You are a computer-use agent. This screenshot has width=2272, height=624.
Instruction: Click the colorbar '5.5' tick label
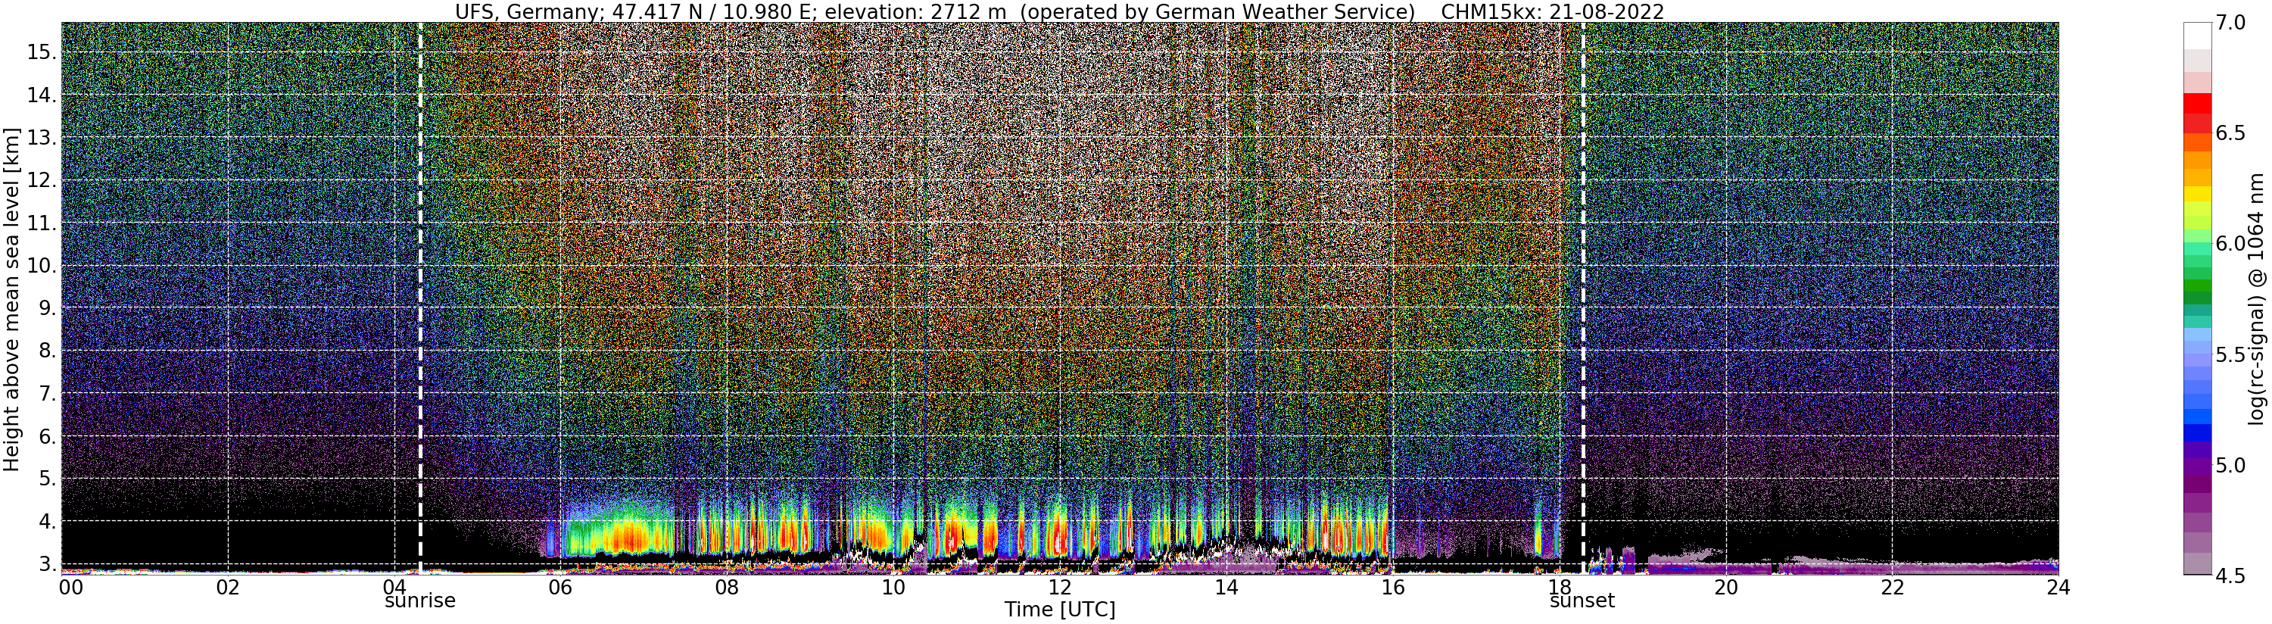(2231, 355)
